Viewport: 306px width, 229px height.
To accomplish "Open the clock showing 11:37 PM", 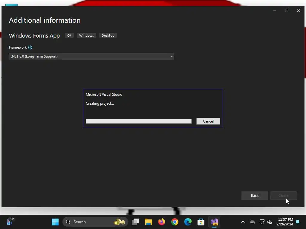I will pyautogui.click(x=285, y=222).
